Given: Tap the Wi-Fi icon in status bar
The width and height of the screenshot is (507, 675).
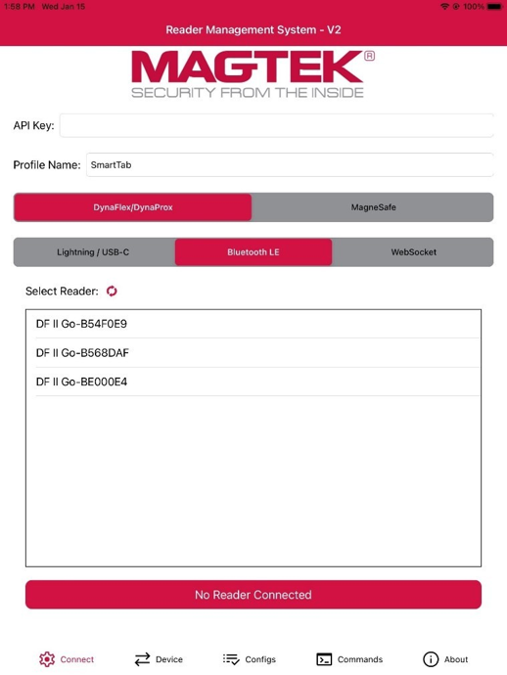Looking at the screenshot, I should [x=444, y=7].
